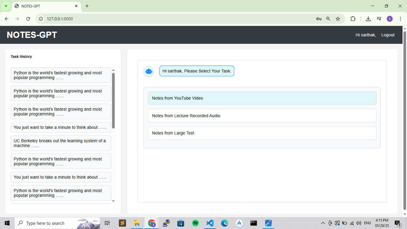Click the 'Hi sarthak,' header greeting
Image resolution: width=407 pixels, height=229 pixels.
(x=366, y=35)
